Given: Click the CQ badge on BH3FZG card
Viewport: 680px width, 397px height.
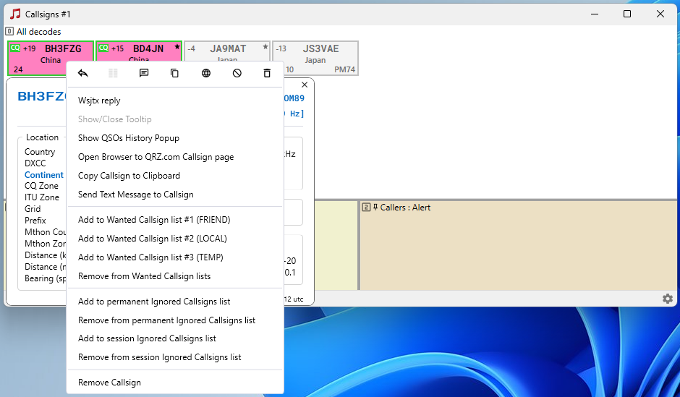Looking at the screenshot, I should (15, 48).
